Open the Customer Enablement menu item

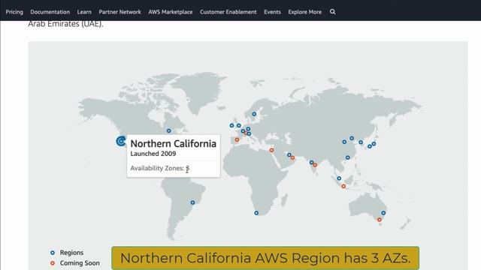point(228,12)
